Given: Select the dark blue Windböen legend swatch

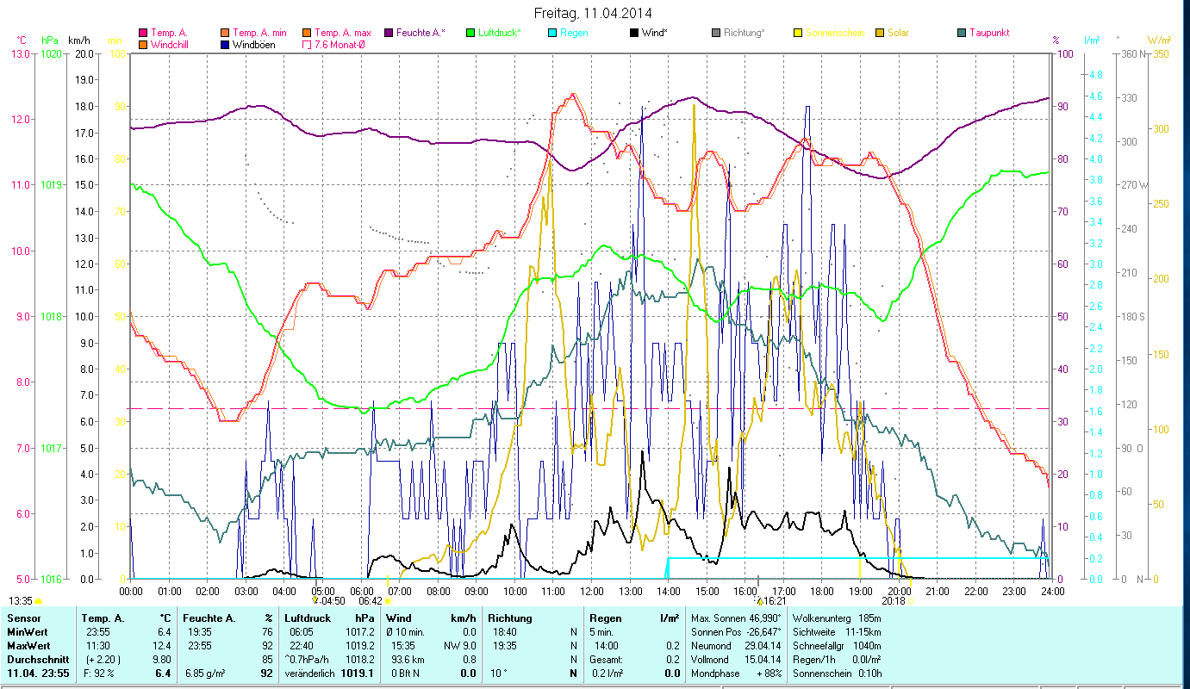Looking at the screenshot, I should pyautogui.click(x=224, y=44).
